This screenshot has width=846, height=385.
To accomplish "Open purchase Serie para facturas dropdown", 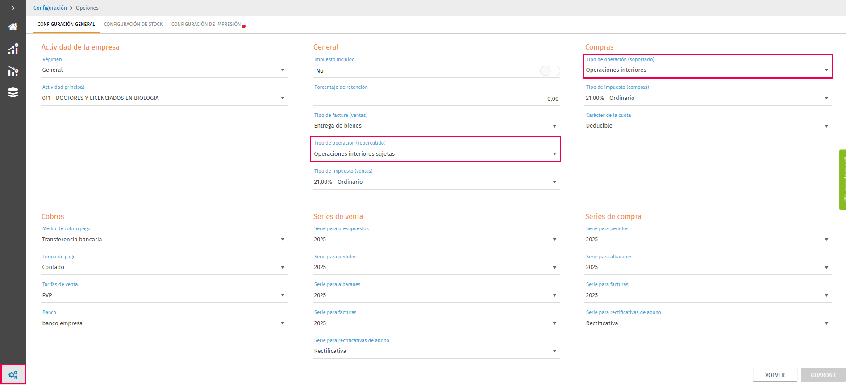I will [x=708, y=295].
